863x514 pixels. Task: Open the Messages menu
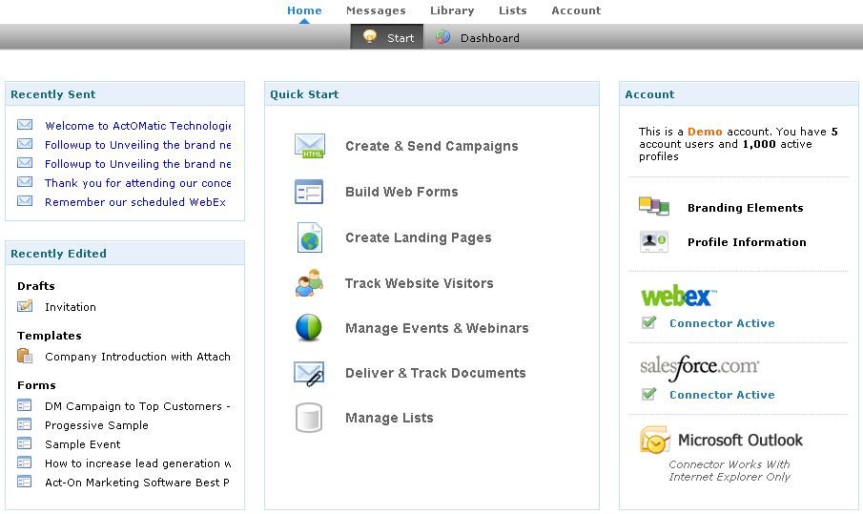376,10
